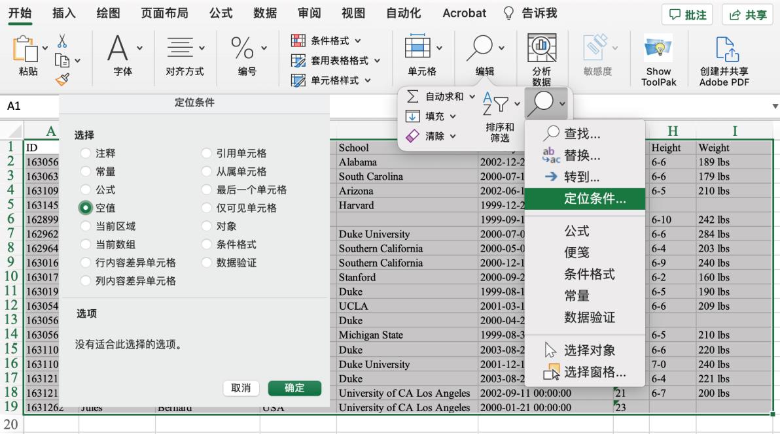
Task: Click the 粘贴 paste clipboard icon
Action: click(25, 48)
